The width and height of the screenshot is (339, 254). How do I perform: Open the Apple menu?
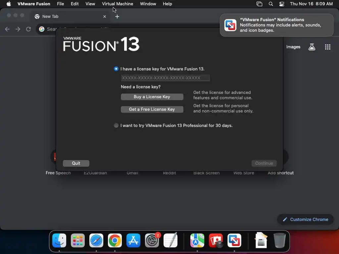click(9, 4)
